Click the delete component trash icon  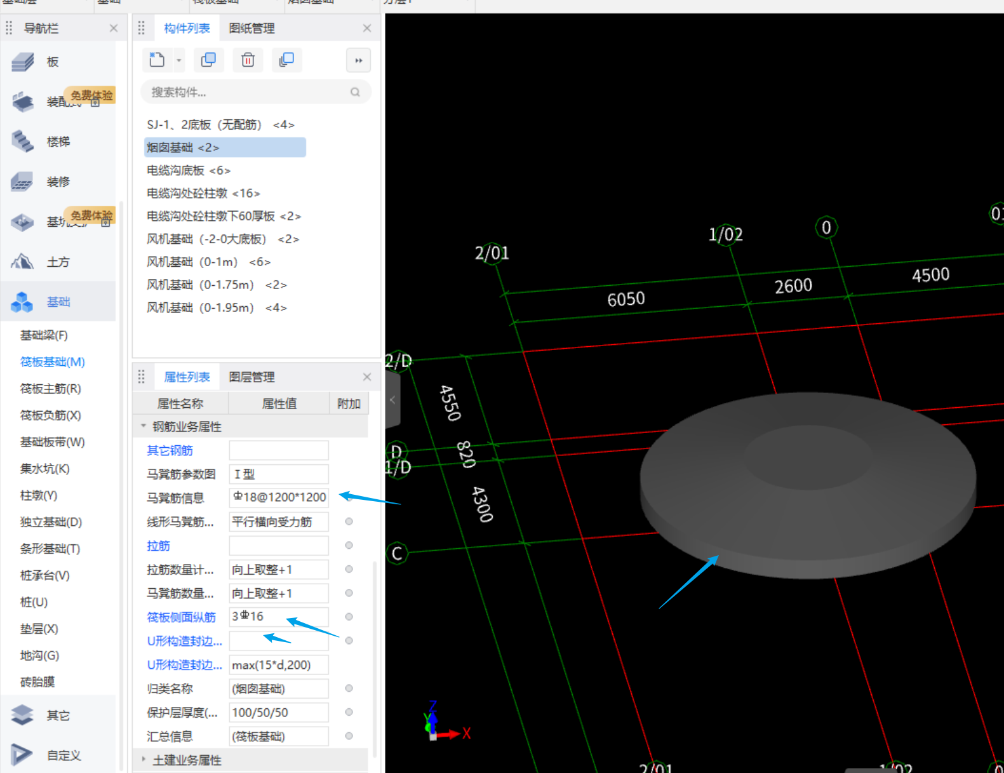pos(248,60)
